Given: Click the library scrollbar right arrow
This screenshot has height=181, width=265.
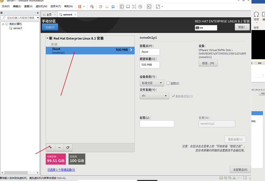Looking at the screenshot, I should click(x=37, y=172).
